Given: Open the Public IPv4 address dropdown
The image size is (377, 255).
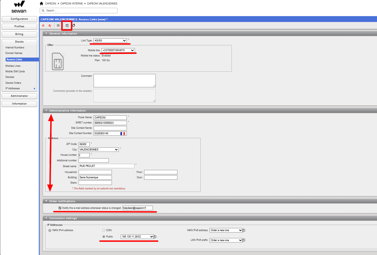Looking at the screenshot, I should pyautogui.click(x=137, y=237).
